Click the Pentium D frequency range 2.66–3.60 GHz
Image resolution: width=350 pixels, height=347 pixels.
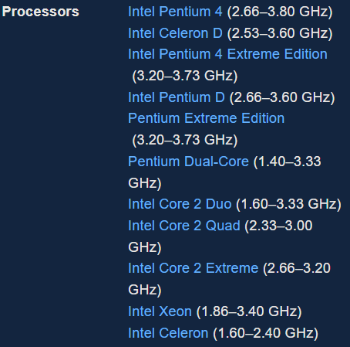coord(282,97)
